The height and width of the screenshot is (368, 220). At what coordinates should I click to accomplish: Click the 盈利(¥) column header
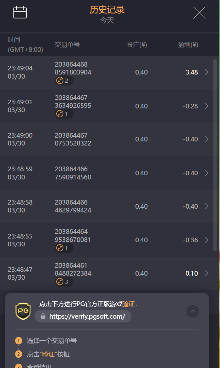pyautogui.click(x=188, y=45)
